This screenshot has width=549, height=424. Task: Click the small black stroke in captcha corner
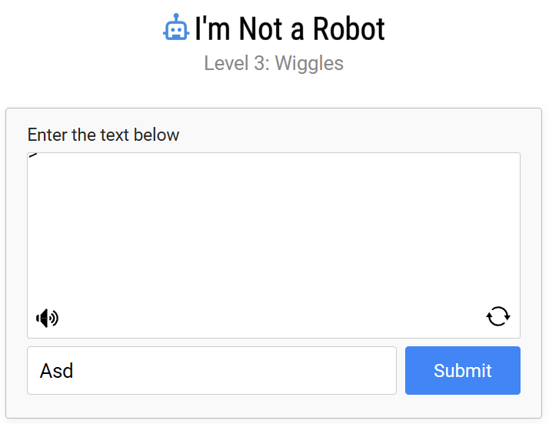click(x=33, y=155)
